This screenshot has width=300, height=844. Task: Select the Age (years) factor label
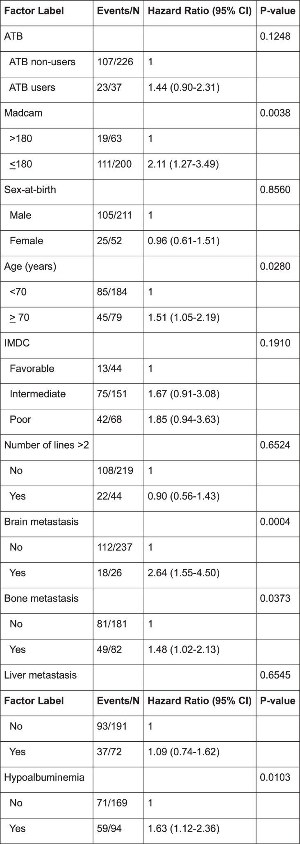pyautogui.click(x=30, y=266)
